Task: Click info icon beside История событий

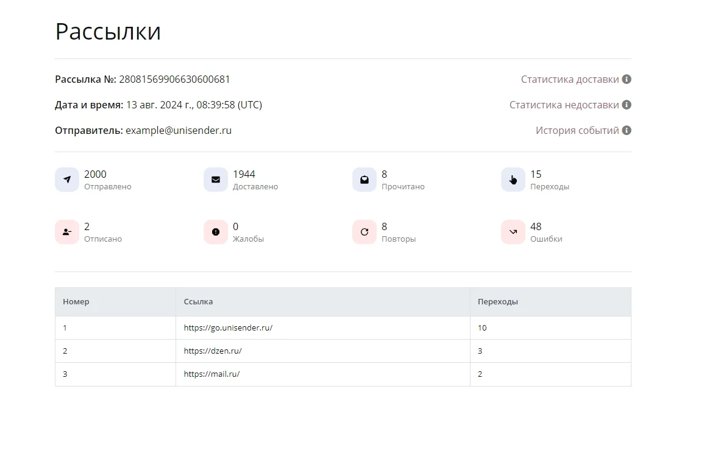Action: click(x=627, y=130)
